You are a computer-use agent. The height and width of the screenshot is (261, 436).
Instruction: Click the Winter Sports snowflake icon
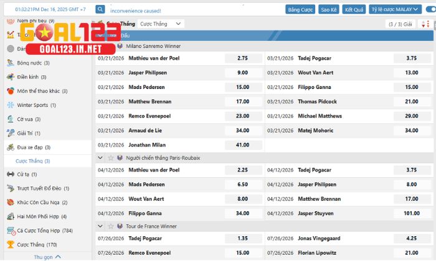pos(11,105)
